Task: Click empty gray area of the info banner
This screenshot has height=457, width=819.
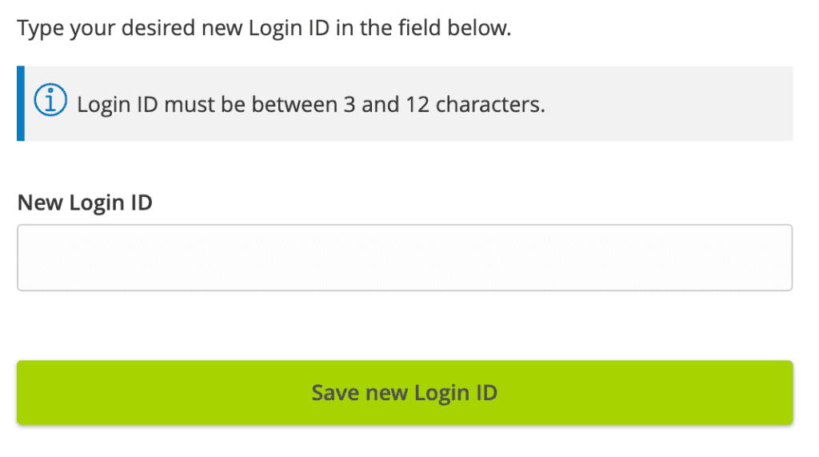Action: 672,103
